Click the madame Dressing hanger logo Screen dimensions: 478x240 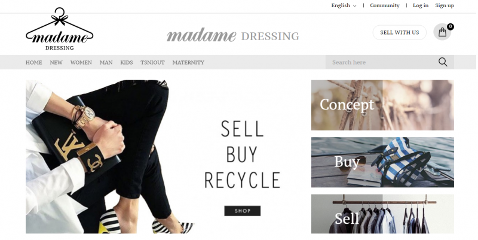pyautogui.click(x=59, y=29)
